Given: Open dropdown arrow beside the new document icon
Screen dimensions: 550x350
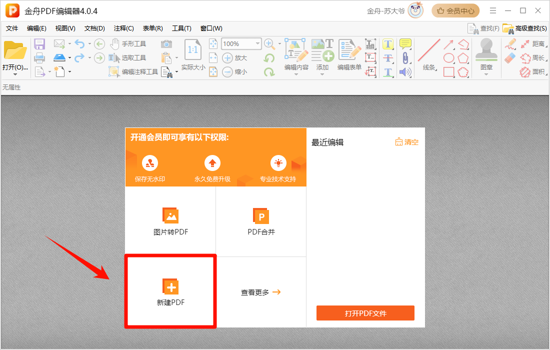Looking at the screenshot, I should (x=69, y=72).
